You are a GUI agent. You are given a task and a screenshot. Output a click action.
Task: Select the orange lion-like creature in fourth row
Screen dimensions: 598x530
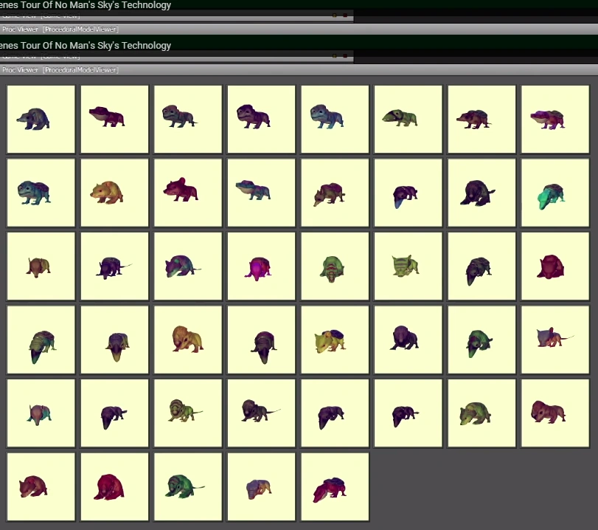tap(188, 340)
